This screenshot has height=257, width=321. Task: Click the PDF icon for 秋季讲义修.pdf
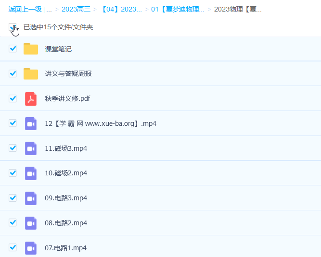[x=31, y=98]
